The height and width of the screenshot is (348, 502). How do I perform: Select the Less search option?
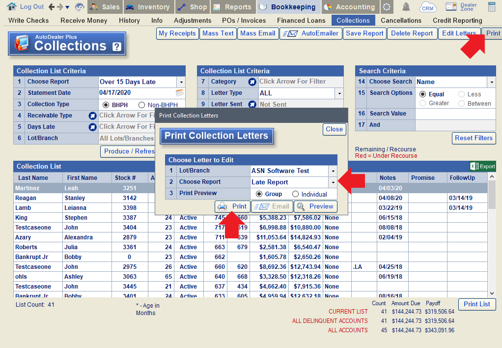(461, 94)
